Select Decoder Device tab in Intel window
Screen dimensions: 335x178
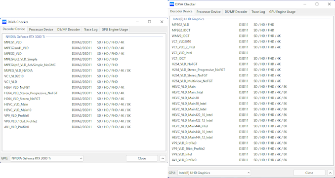pos(181,11)
